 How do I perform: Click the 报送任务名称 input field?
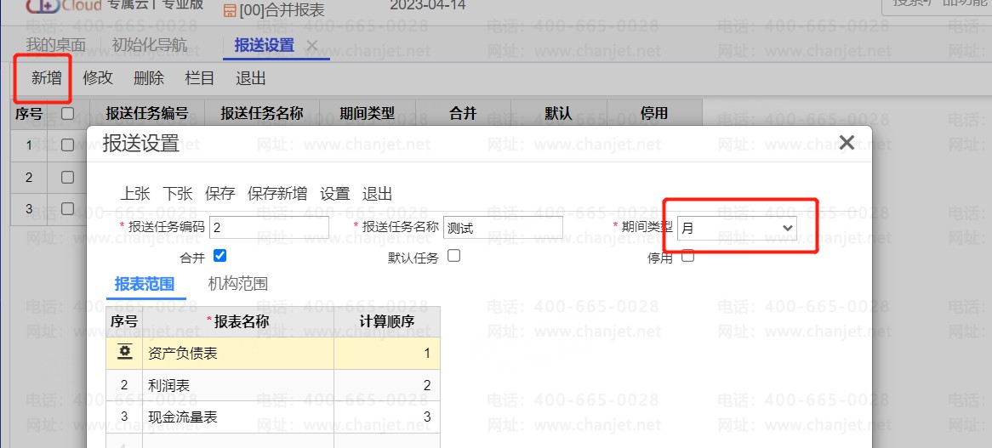(x=503, y=228)
